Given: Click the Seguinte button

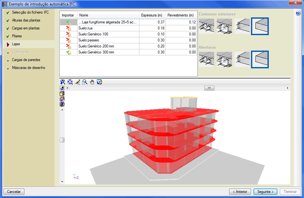Looking at the screenshot, I should point(265,192).
